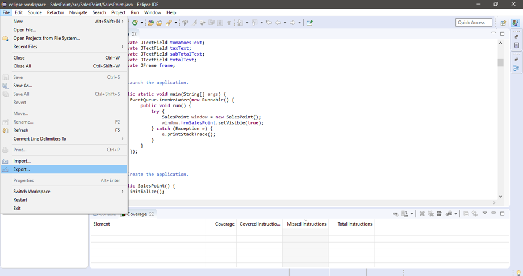Open the Navigate menu in menu bar
523x276 pixels.
78,12
